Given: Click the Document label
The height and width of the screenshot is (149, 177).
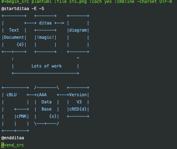Looking at the screenshot, I should [14, 37].
